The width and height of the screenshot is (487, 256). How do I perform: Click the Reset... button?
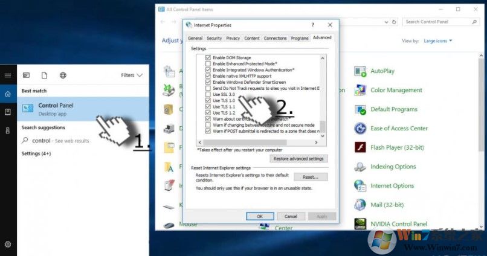pos(311,177)
